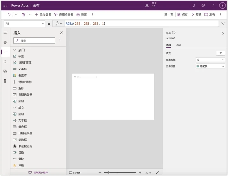The height and width of the screenshot is (176, 228).
Task: Click 添加数据 to add data
Action: [x=43, y=15]
